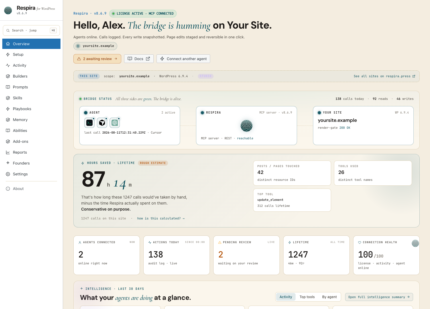Switch to the Top tools tab

point(307,297)
